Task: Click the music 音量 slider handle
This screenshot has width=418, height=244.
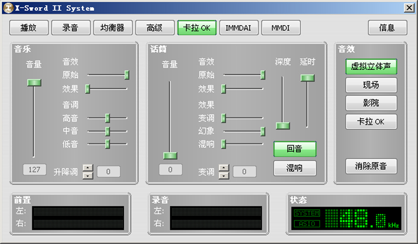Action: coord(34,82)
